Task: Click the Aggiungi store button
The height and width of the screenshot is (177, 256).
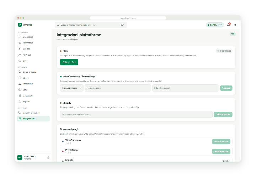Action: (x=226, y=88)
